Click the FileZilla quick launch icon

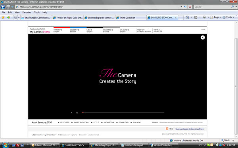(x=18, y=145)
